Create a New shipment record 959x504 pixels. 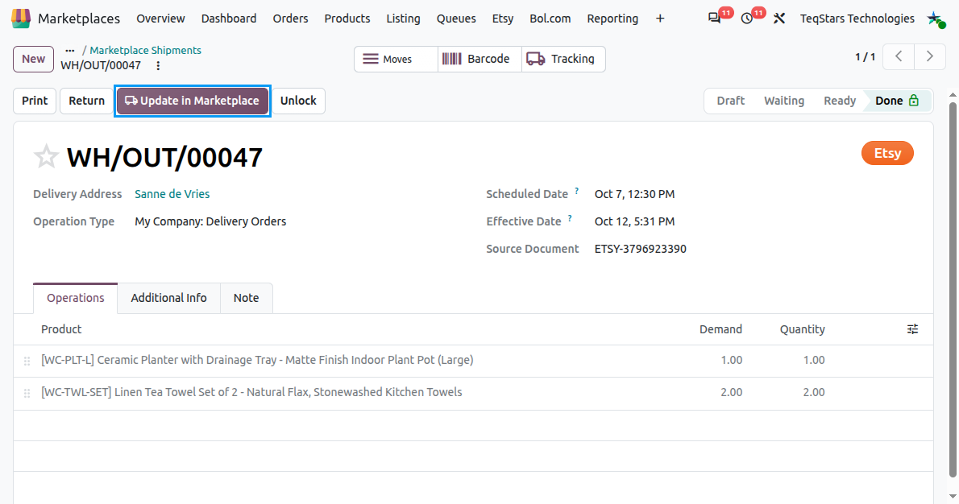tap(33, 60)
